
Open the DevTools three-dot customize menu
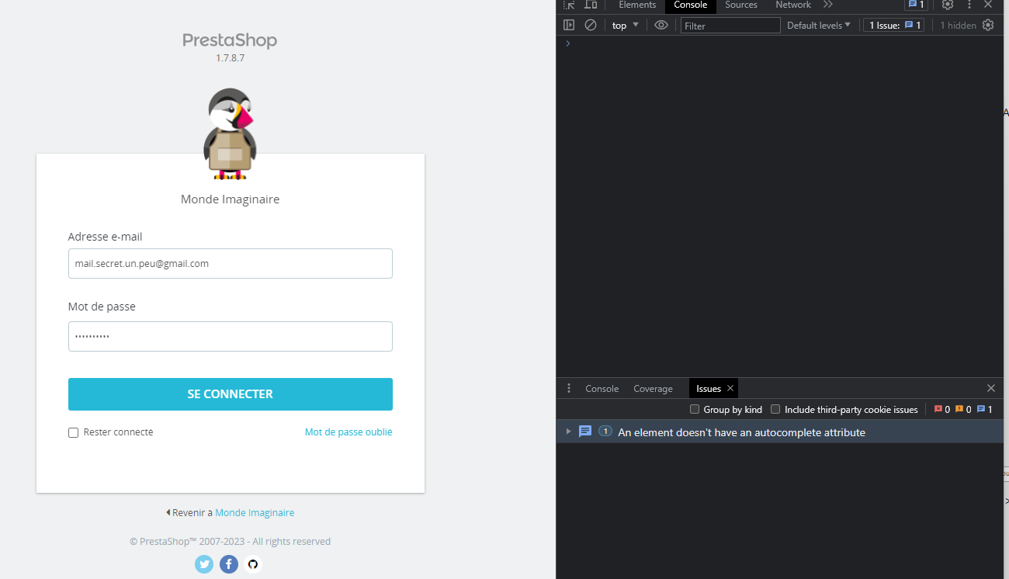969,5
